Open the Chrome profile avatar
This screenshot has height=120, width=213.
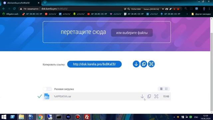(x=204, y=9)
